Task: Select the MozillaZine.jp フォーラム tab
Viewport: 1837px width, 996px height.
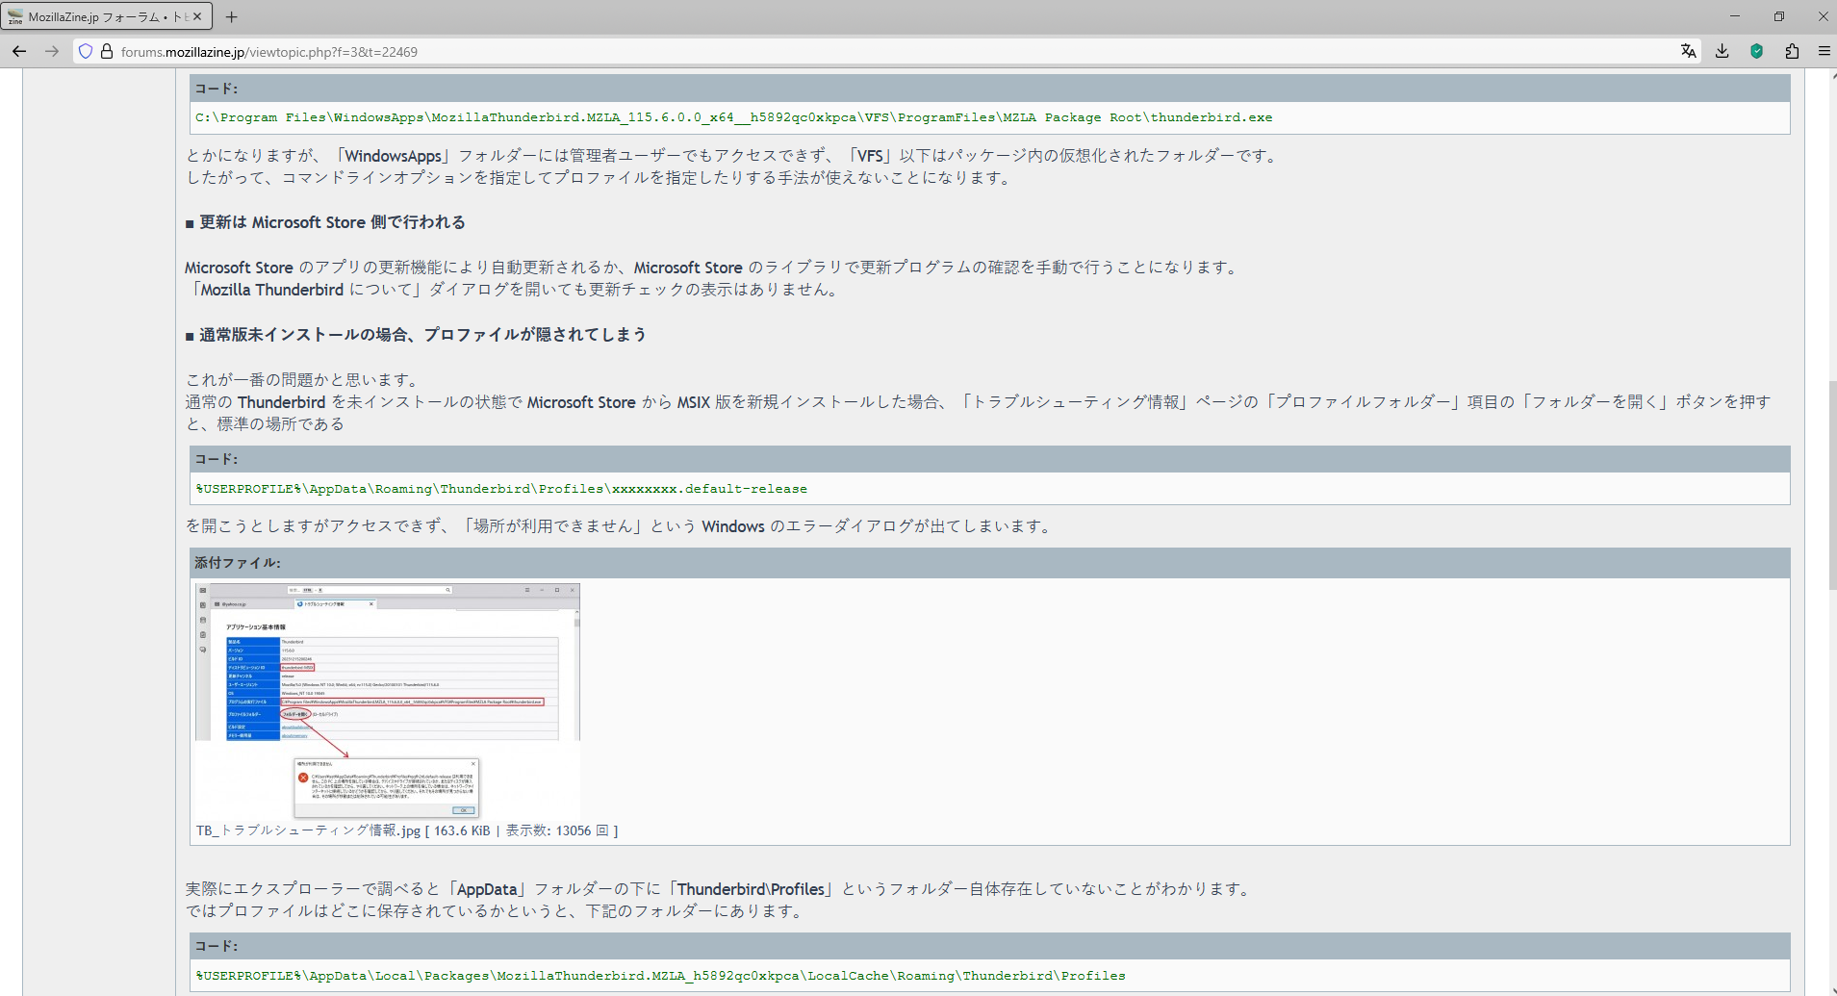Action: pyautogui.click(x=107, y=17)
